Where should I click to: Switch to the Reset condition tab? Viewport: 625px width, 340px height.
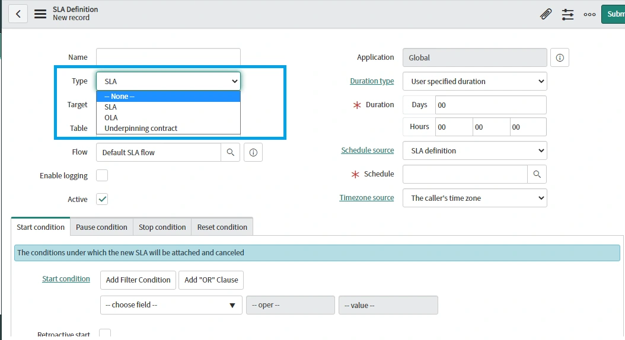click(x=222, y=227)
